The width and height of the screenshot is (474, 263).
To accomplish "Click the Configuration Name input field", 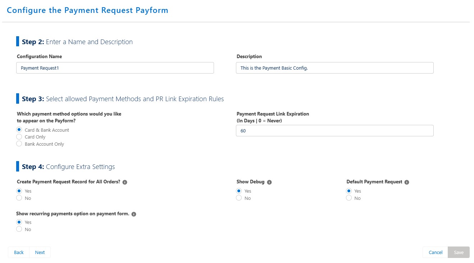I will tap(115, 68).
